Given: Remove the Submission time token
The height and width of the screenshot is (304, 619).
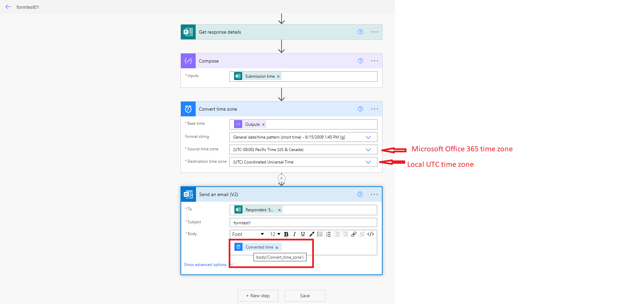Looking at the screenshot, I should point(278,77).
